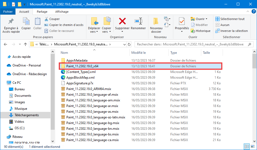The width and height of the screenshot is (257, 150).
Task: Open OS (C:) drive in sidebar
Action: point(17,128)
